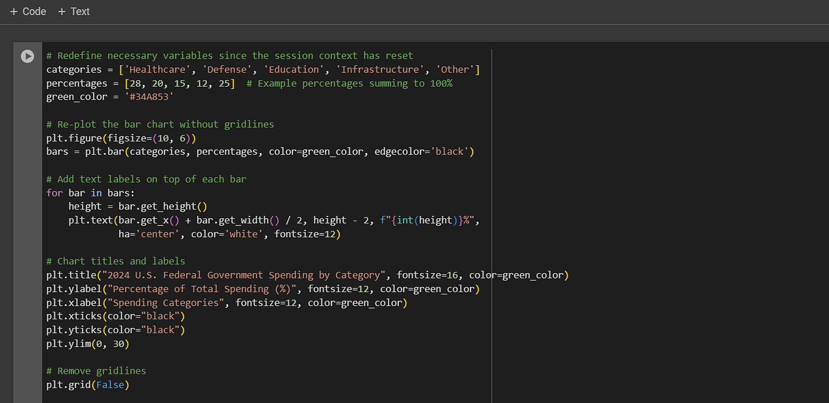Viewport: 829px width, 403px height.
Task: Click the + icon next to Text
Action: click(x=60, y=11)
